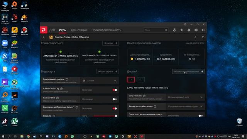Screen dimensions: 247x139
Task: Click the Все игры button
Action: tap(111, 43)
